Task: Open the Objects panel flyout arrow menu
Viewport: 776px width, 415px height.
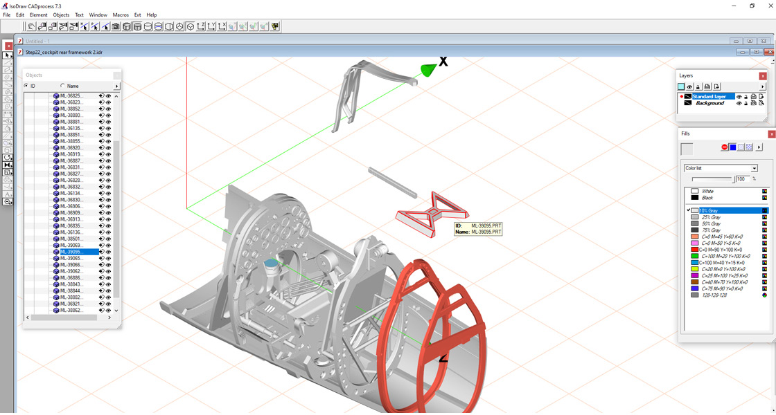Action: tap(116, 86)
